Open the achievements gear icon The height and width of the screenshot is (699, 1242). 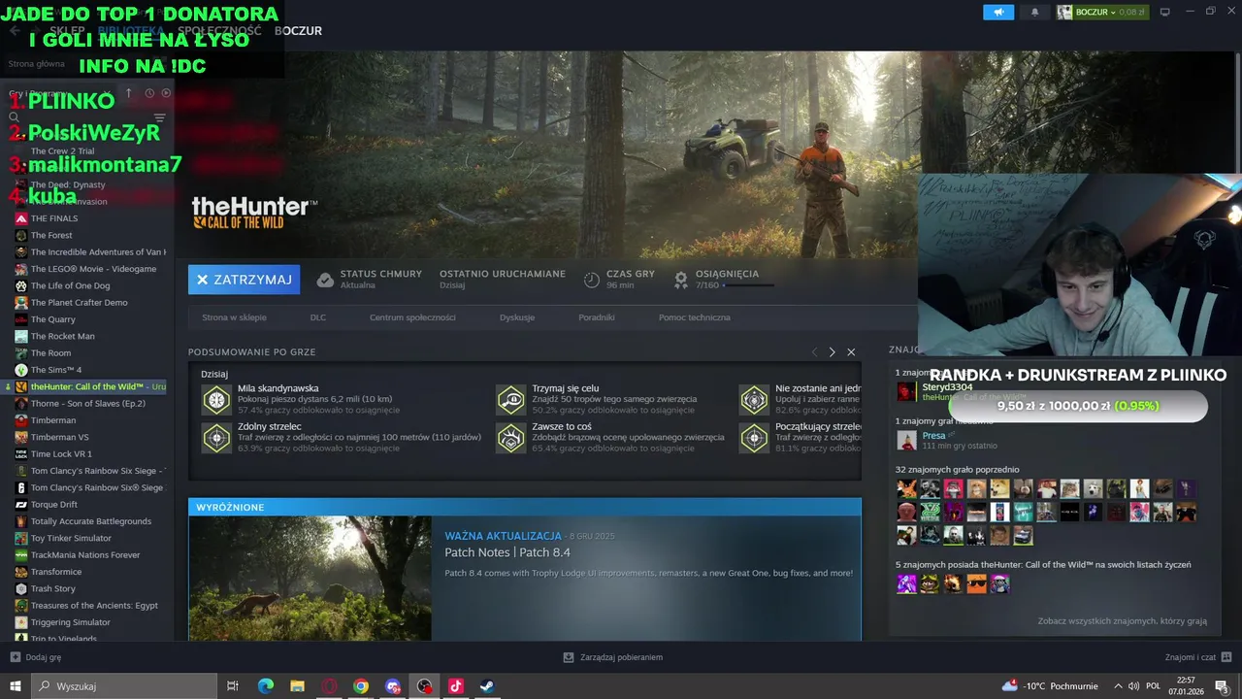(x=681, y=280)
